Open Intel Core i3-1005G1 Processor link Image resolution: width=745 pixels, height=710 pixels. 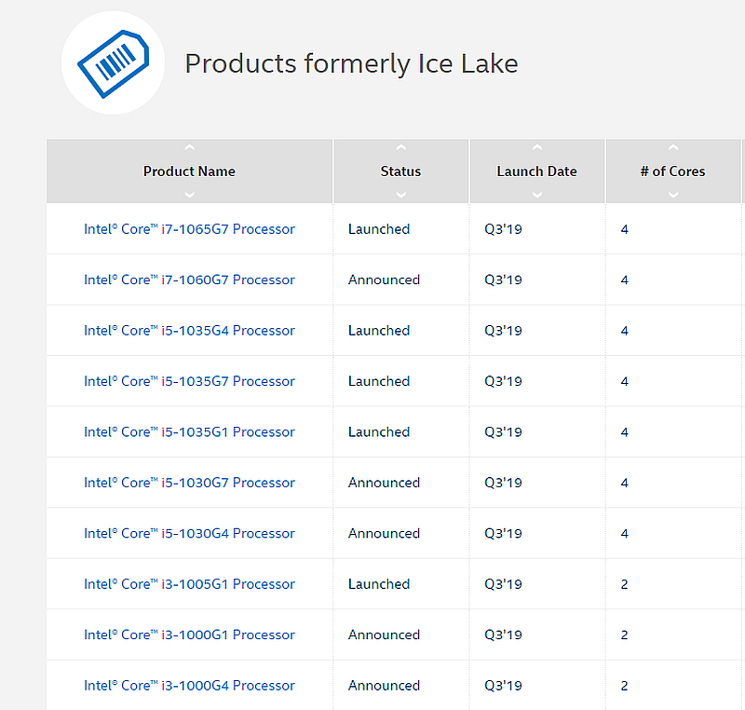pos(189,584)
